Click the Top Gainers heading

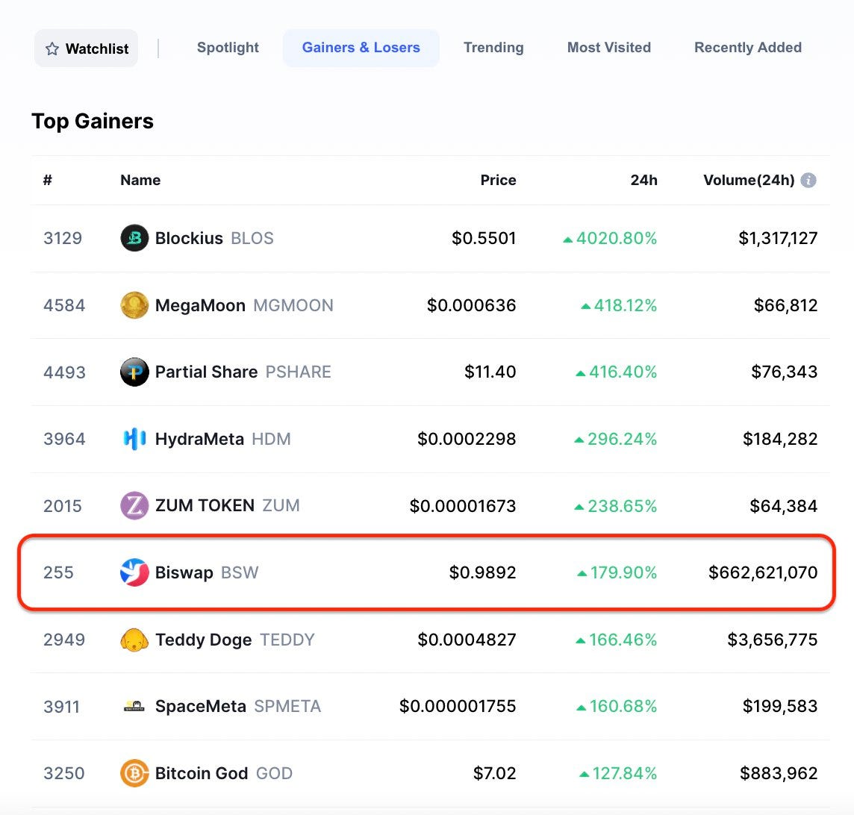pos(93,121)
